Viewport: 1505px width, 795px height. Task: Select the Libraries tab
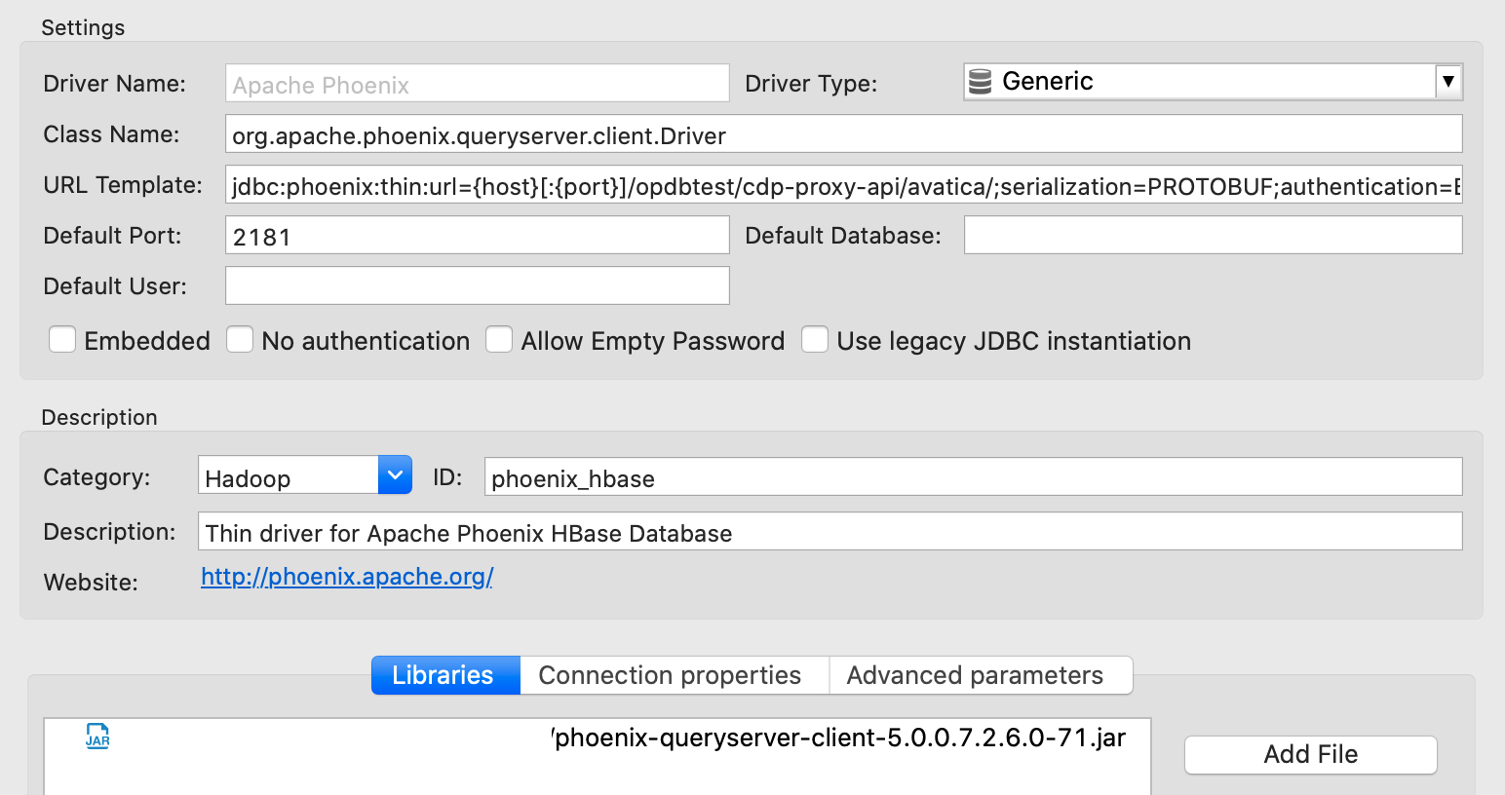[x=444, y=674]
